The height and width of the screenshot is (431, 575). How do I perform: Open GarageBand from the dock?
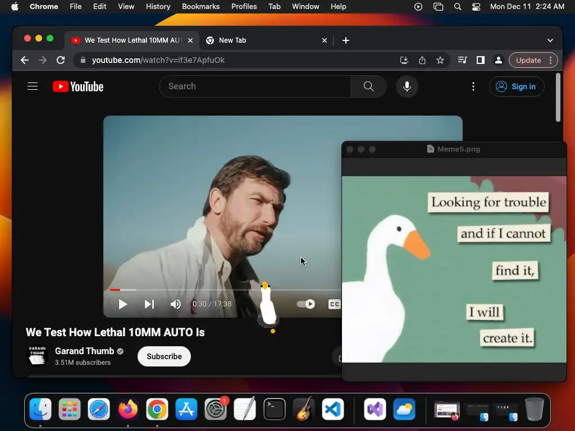coord(304,409)
